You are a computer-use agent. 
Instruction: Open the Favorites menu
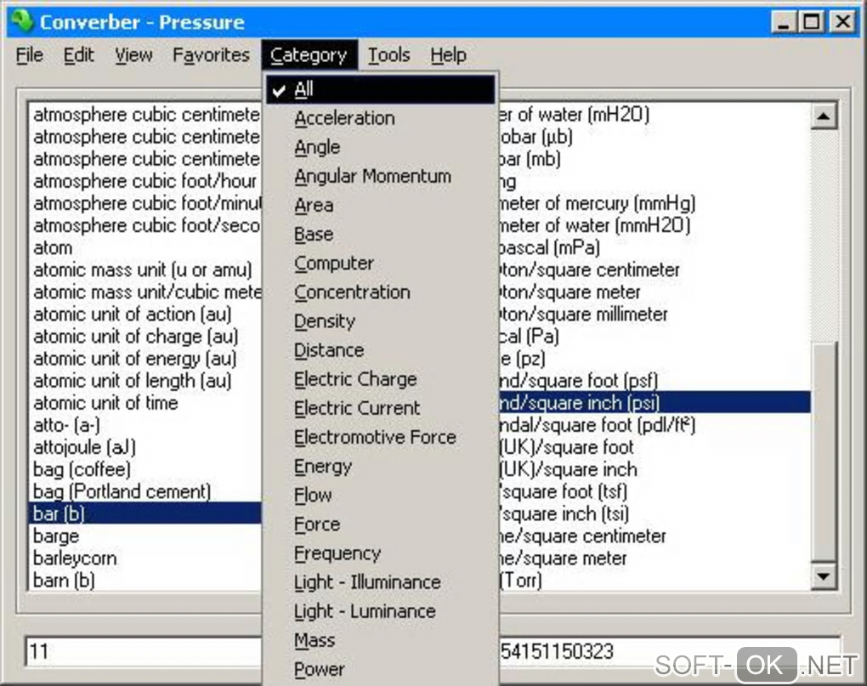click(211, 54)
